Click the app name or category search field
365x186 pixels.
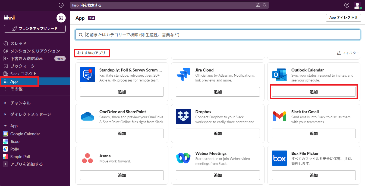click(x=218, y=35)
